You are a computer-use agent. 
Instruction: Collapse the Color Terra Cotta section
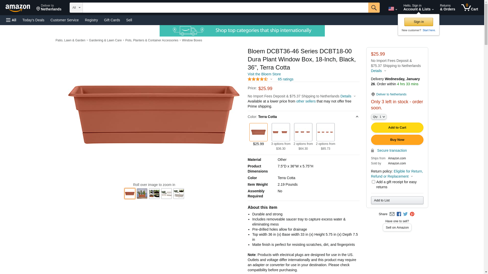coord(357,117)
